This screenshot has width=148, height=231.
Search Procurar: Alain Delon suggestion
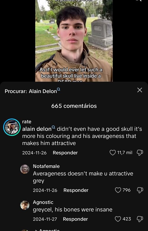33,91
